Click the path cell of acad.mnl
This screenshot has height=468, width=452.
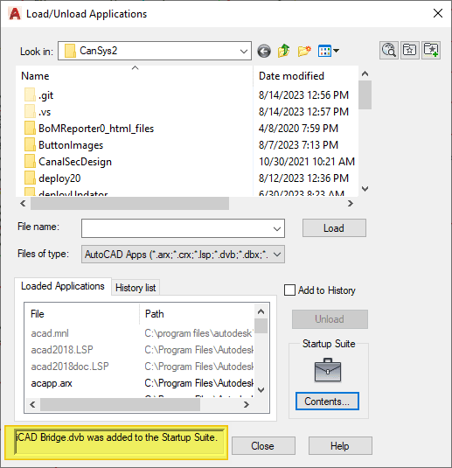tap(199, 333)
